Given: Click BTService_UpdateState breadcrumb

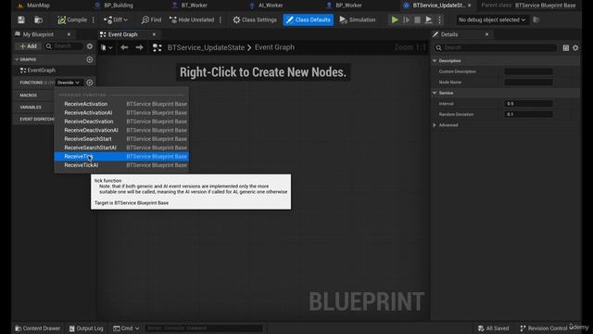Looking at the screenshot, I should pos(206,47).
